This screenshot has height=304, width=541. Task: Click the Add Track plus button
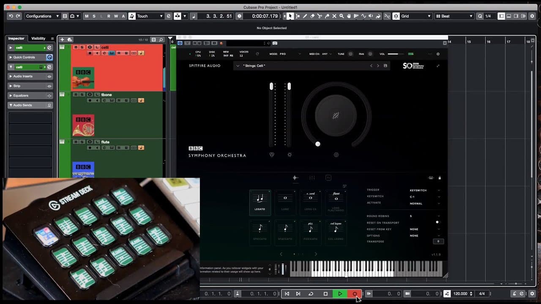63,40
